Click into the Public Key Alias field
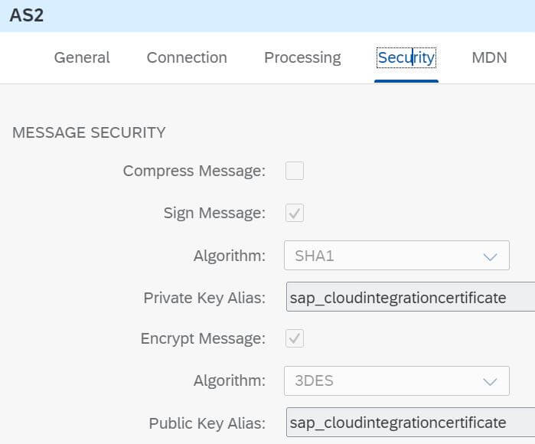535x444 pixels. (410, 422)
